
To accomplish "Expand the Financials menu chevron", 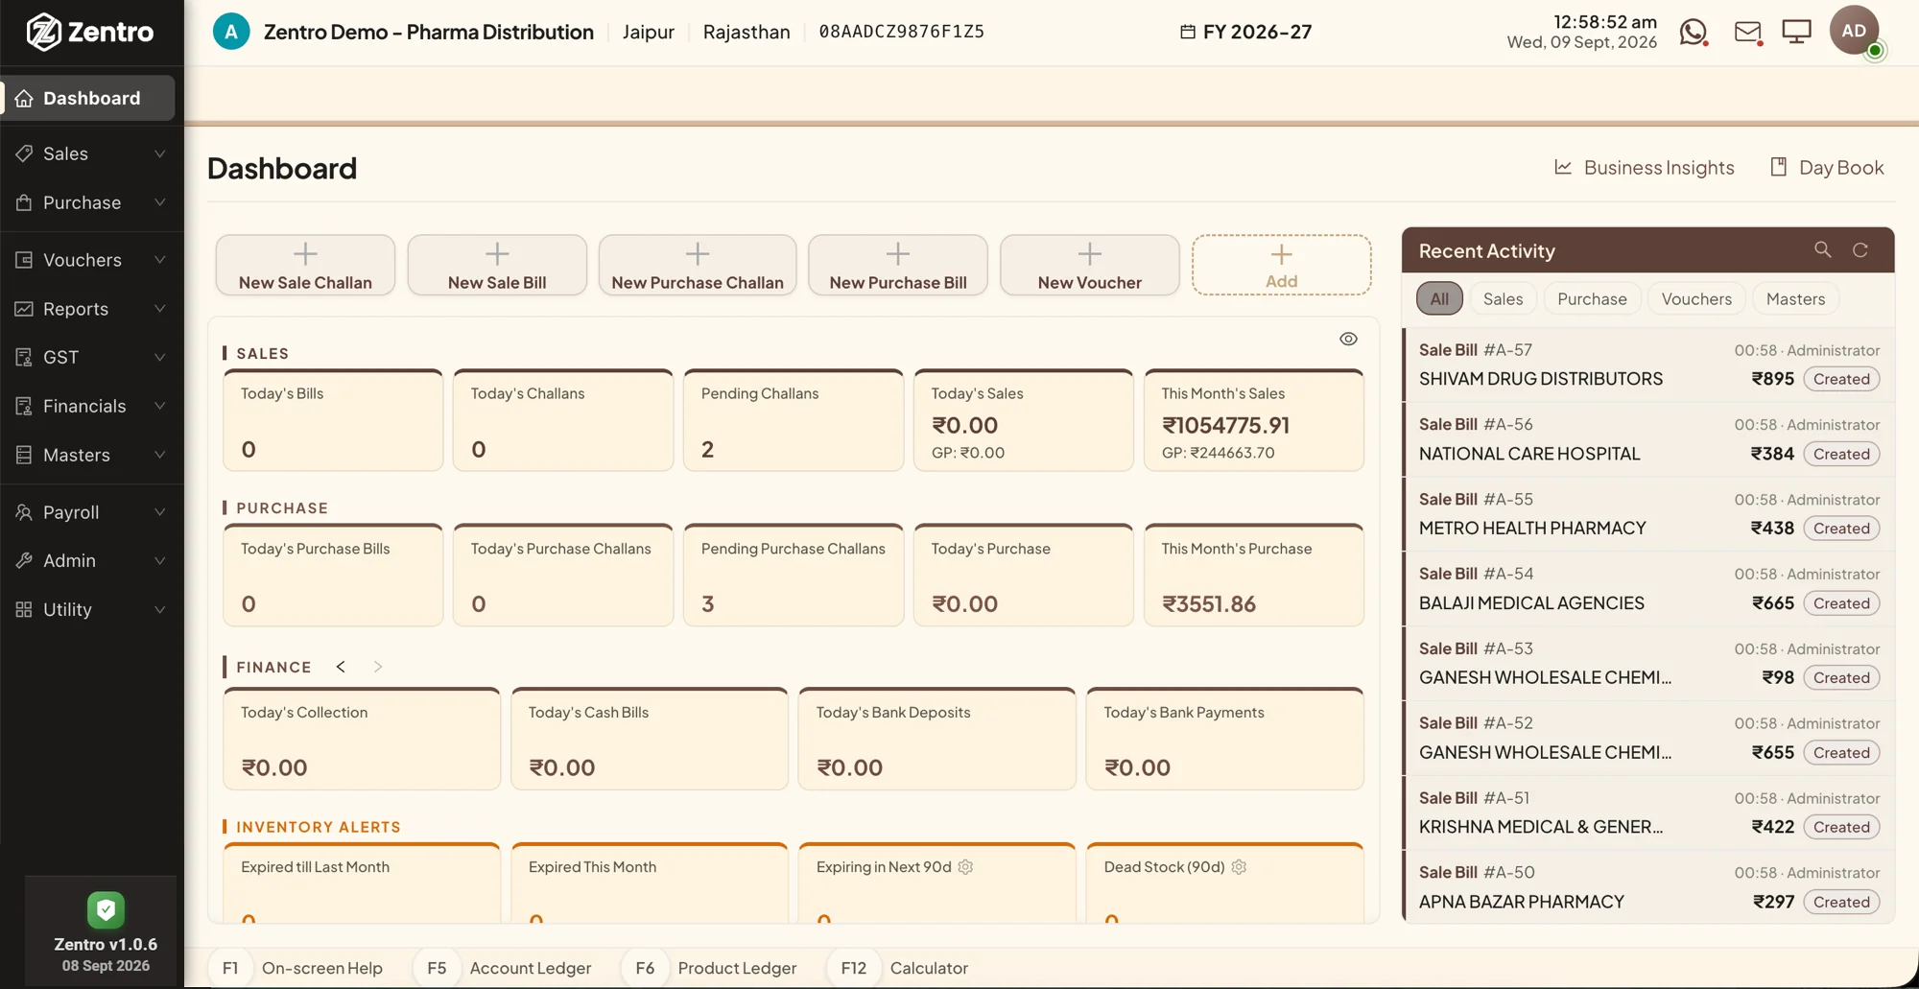I will click(x=160, y=406).
